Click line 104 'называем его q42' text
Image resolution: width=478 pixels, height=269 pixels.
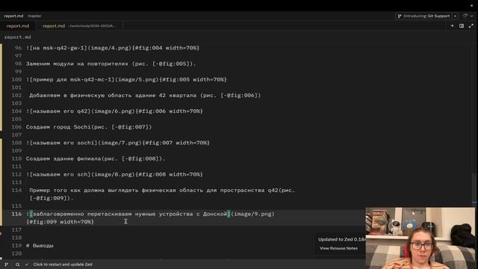click(x=60, y=111)
